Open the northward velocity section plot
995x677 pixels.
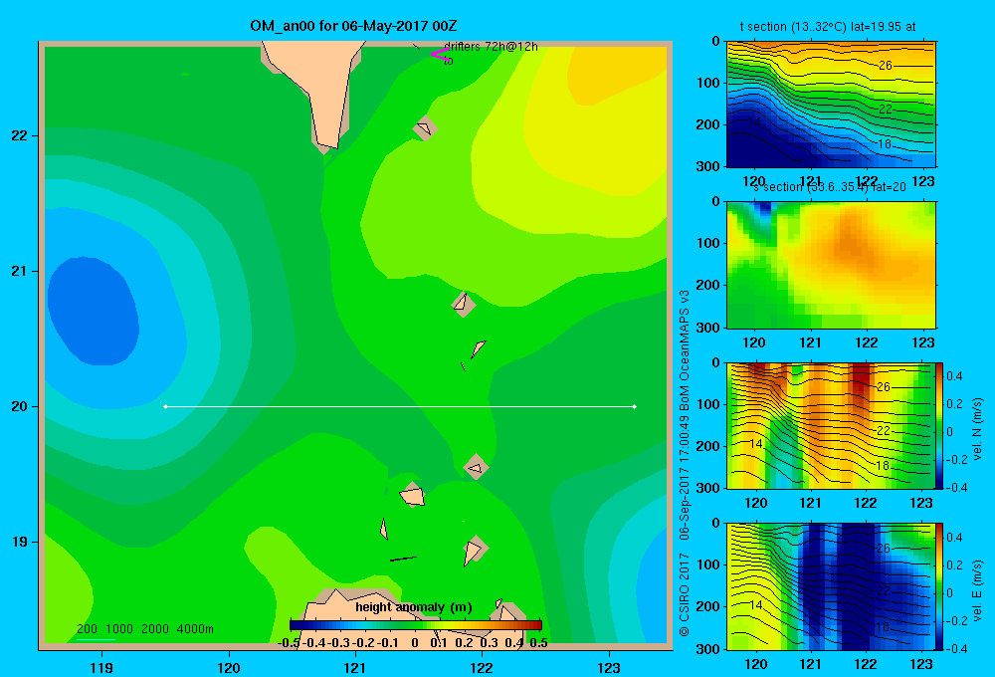tap(830, 425)
